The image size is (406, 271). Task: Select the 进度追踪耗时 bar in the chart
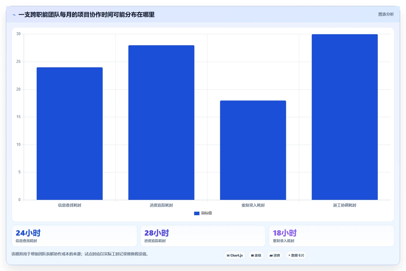click(x=161, y=123)
